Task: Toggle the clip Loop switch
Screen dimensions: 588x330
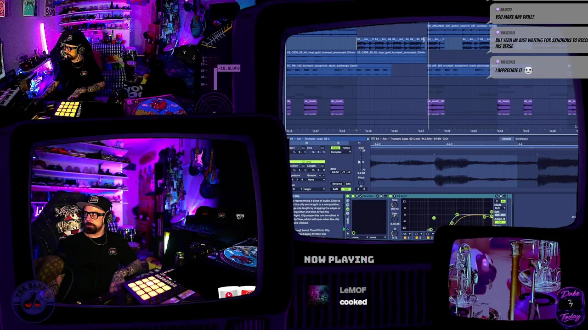Action: [307, 162]
